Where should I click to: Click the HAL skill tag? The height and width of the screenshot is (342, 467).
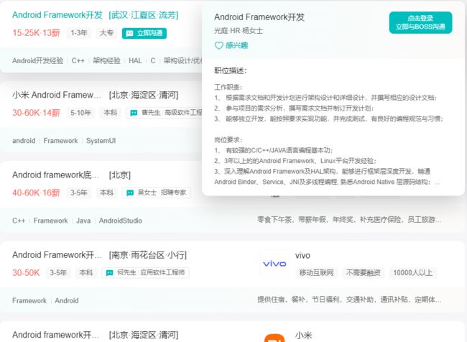(x=135, y=61)
